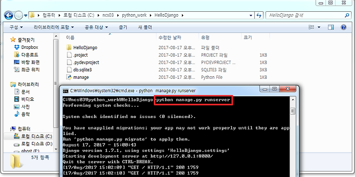Open the 비디오 library
Image resolution: width=355 pixels, height=177 pixels.
click(28, 99)
